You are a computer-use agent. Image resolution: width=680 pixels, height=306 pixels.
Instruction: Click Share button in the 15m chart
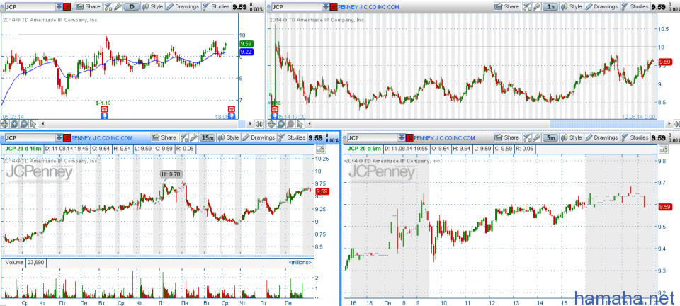coord(164,137)
